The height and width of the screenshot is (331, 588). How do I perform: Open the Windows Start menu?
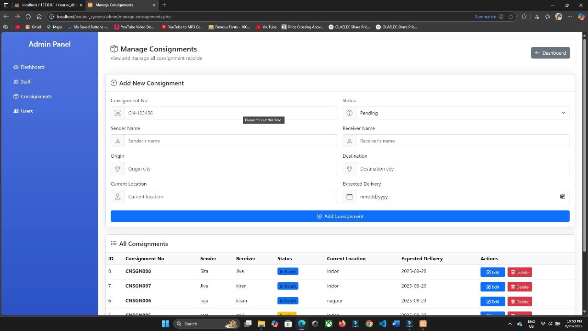pos(165,324)
